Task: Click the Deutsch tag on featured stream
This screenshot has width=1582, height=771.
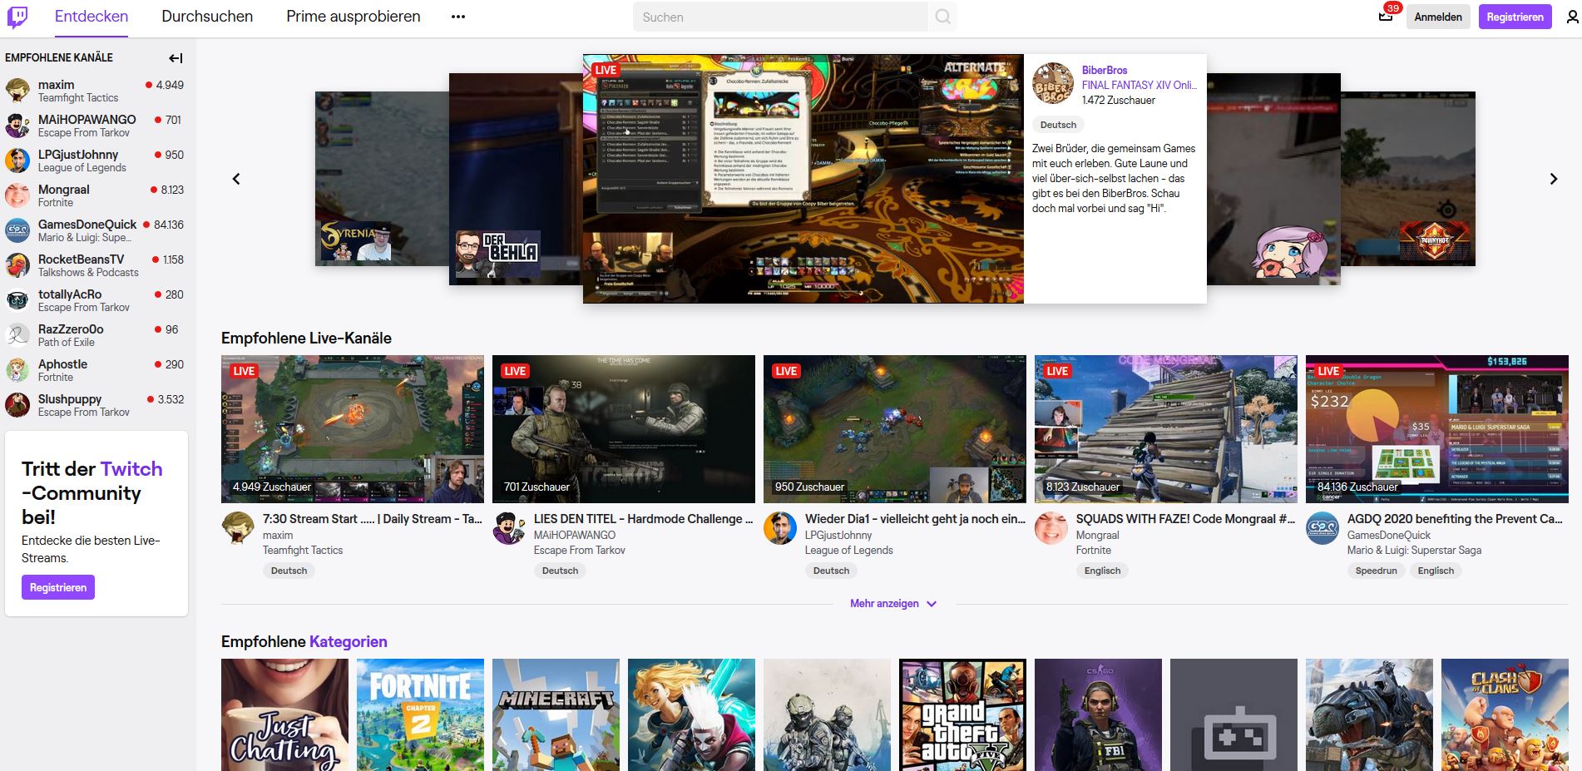Action: pyautogui.click(x=1058, y=125)
